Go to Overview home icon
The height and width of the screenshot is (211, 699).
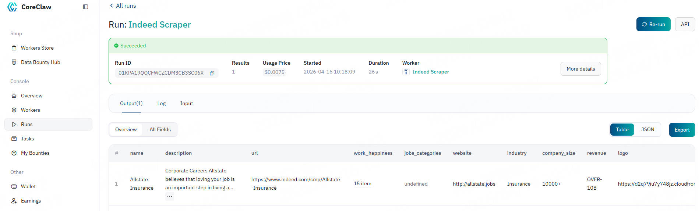click(14, 96)
